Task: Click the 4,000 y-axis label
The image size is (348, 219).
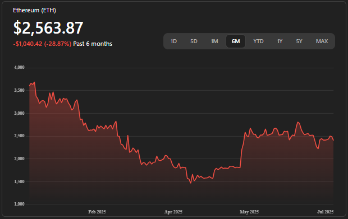Action: pyautogui.click(x=19, y=68)
